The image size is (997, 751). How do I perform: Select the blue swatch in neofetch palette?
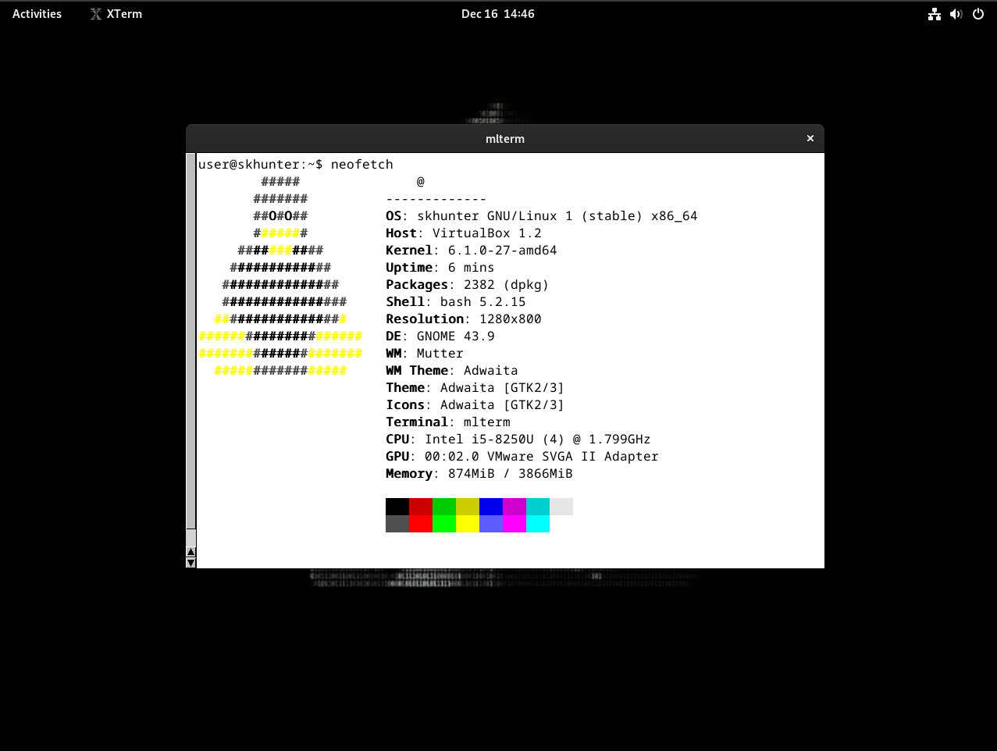pyautogui.click(x=491, y=506)
